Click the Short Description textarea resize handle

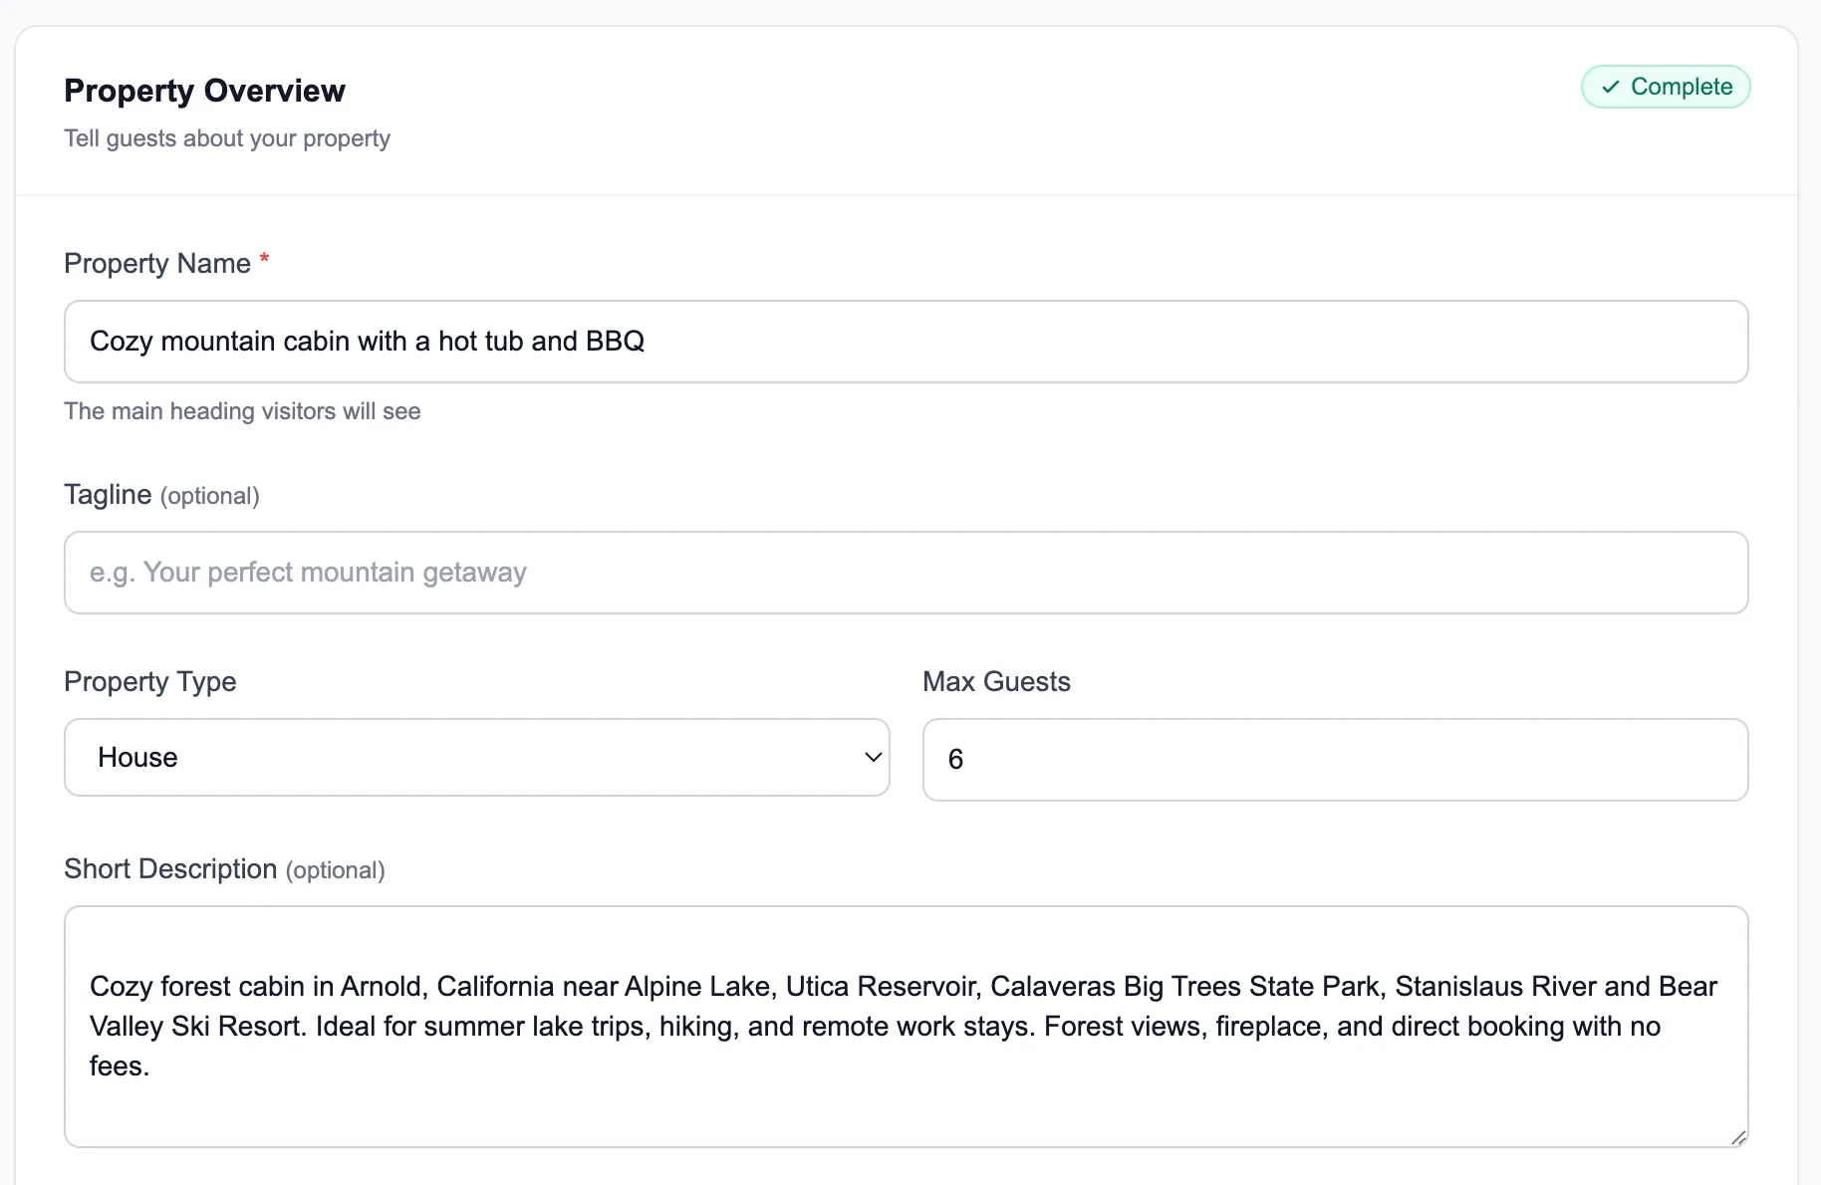coord(1738,1137)
